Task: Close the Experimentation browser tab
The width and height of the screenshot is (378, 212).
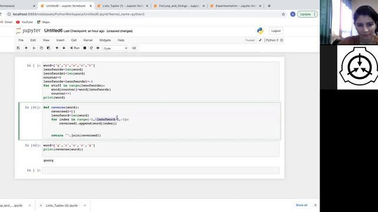Action: 260,6
